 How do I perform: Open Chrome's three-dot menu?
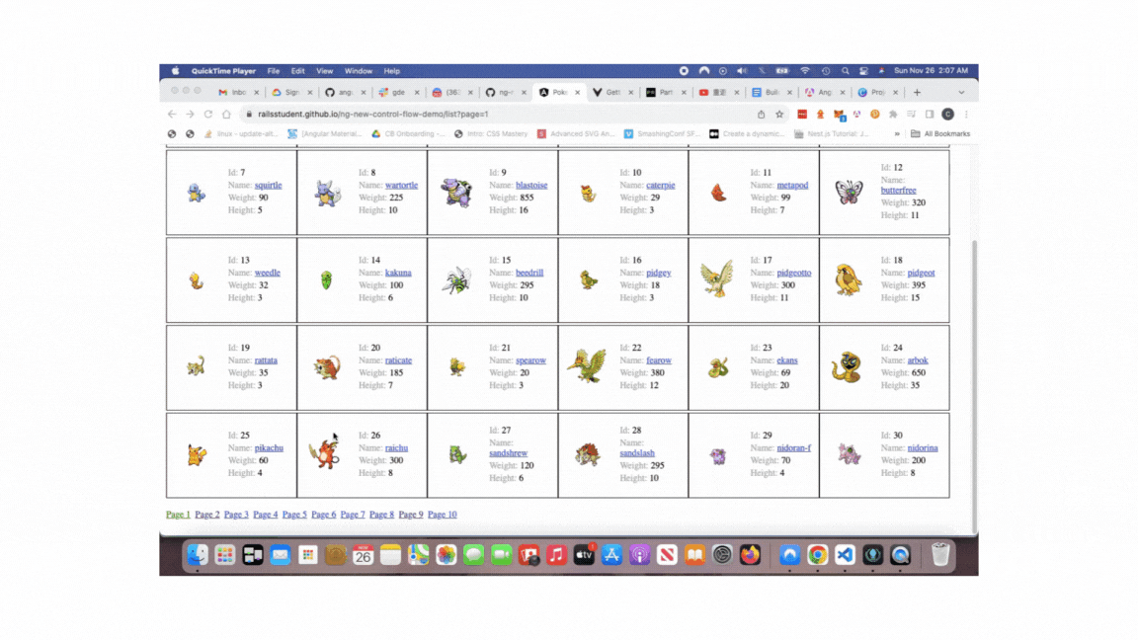point(966,114)
